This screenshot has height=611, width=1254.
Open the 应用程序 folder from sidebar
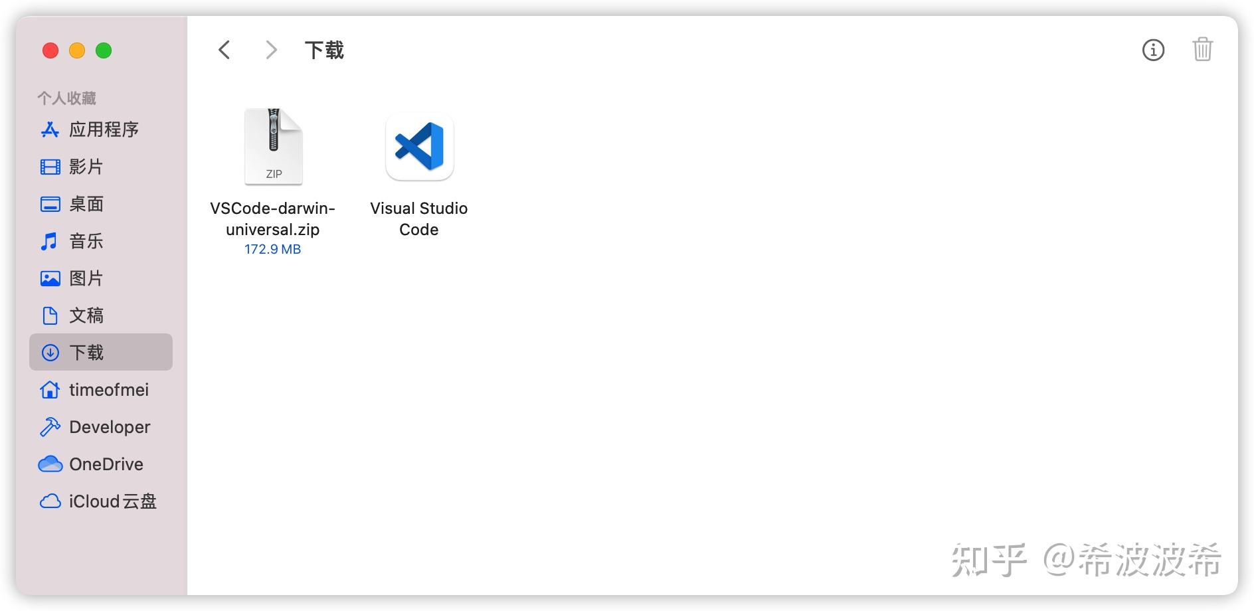coord(104,130)
